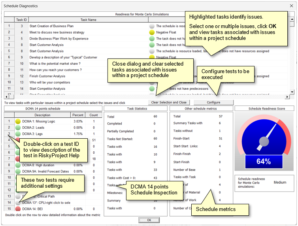
Task: Click the green status icon for DCMA 2: Leads
Action: click(x=18, y=128)
